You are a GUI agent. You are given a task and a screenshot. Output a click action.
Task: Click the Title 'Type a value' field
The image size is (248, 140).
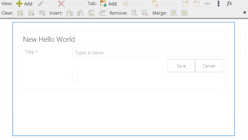pos(147,52)
